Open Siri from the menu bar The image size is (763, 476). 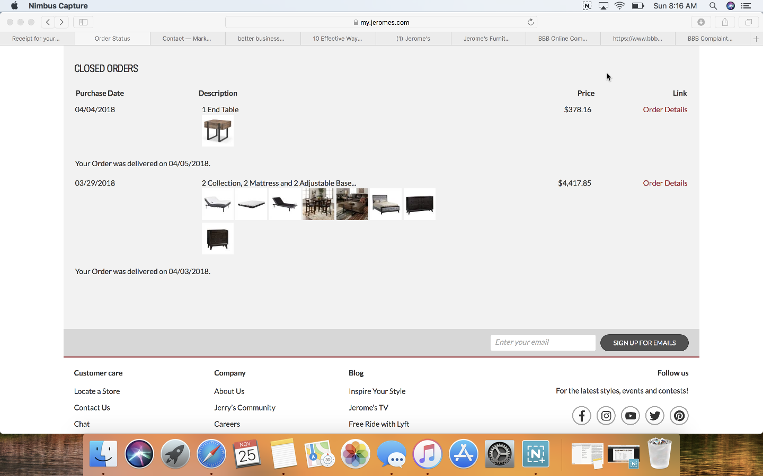click(x=731, y=6)
